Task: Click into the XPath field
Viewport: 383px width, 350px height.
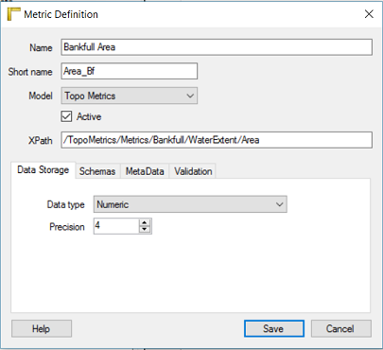Action: [x=217, y=140]
